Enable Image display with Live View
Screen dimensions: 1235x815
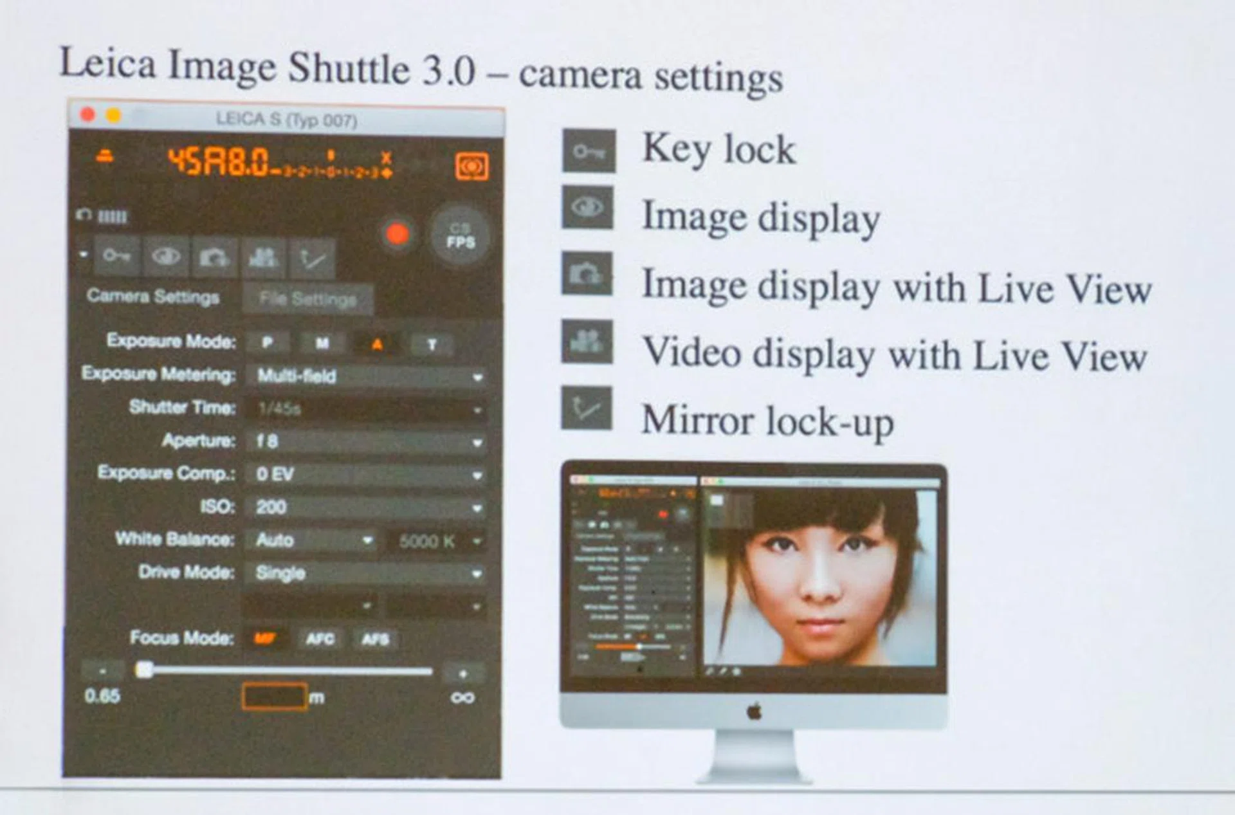coord(214,257)
